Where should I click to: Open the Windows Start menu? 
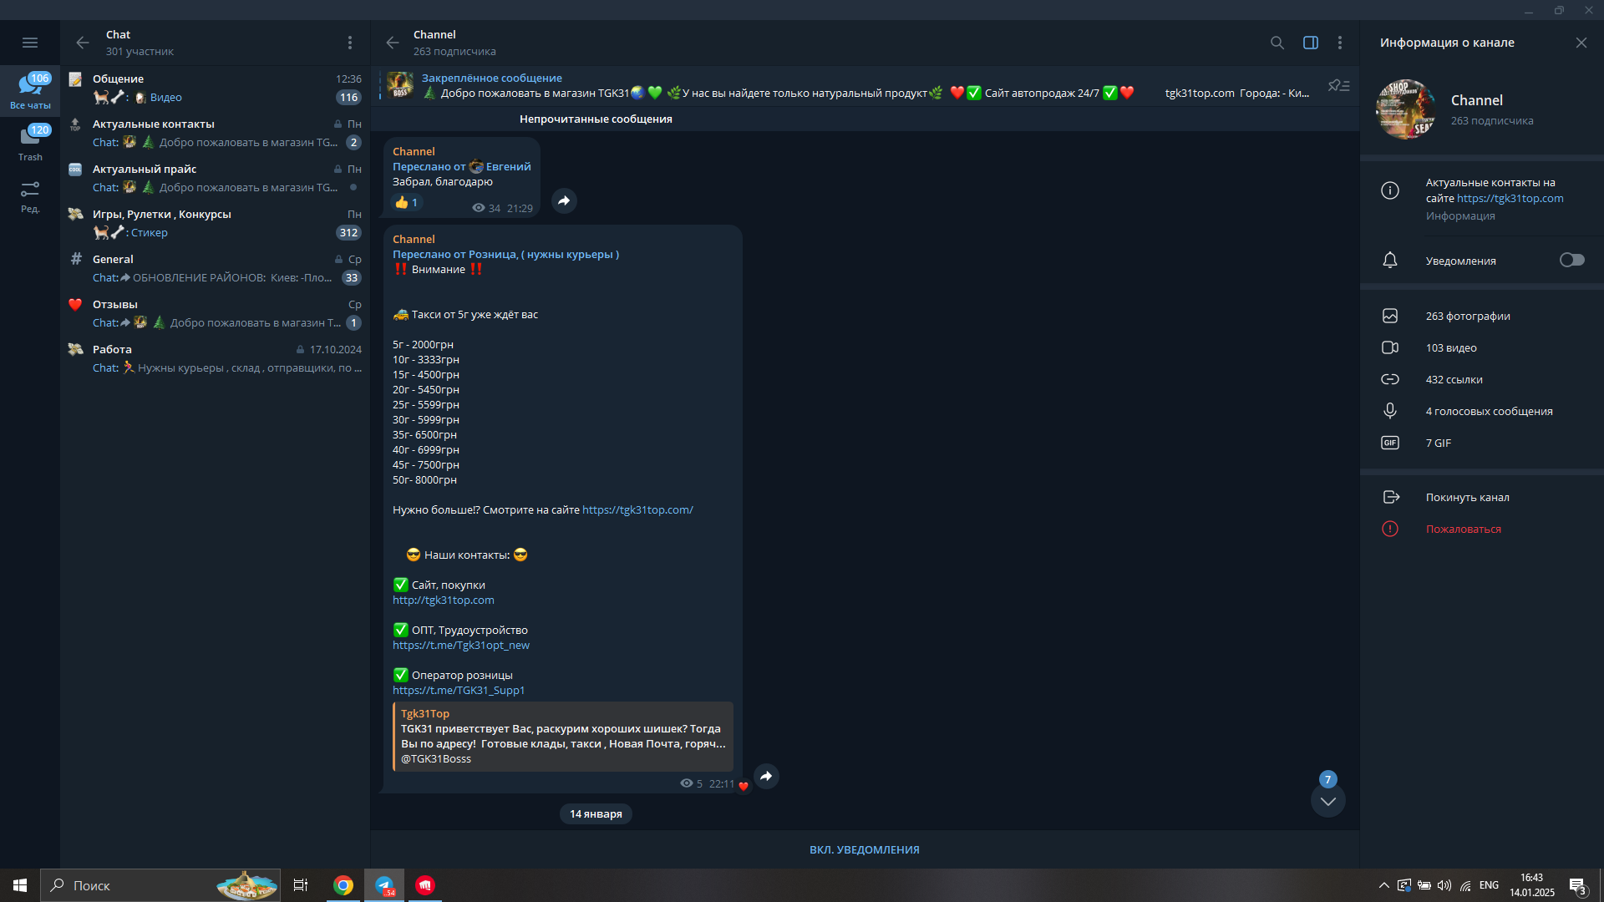[20, 885]
